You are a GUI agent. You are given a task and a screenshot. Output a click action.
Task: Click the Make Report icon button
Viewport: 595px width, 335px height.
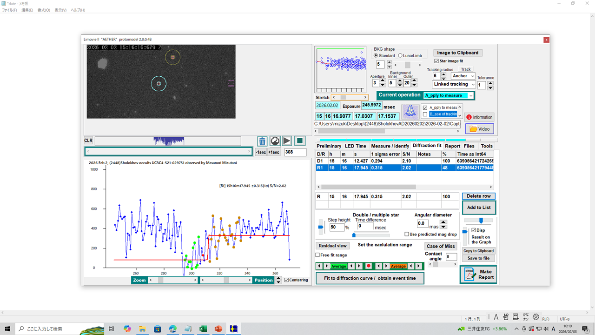click(x=478, y=275)
